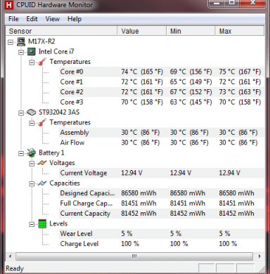Click the Charge Level max 100 %
This screenshot has height=274, width=270.
click(228, 244)
